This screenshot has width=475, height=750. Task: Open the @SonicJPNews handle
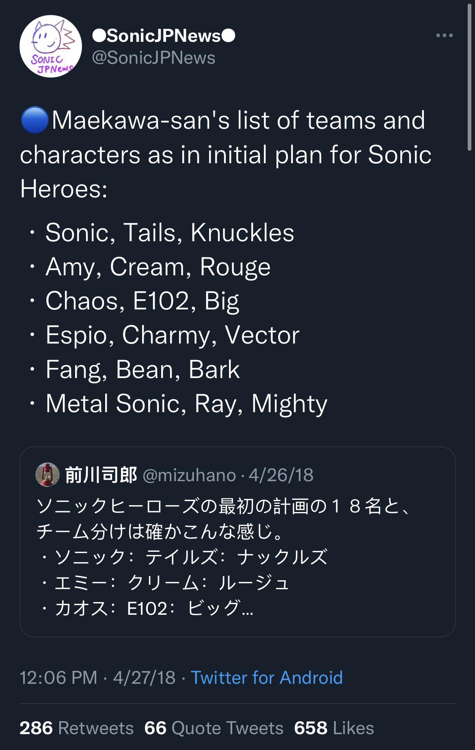pyautogui.click(x=153, y=58)
